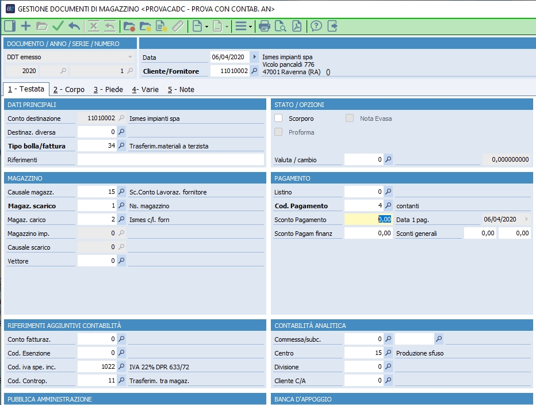The height and width of the screenshot is (405, 536).
Task: Switch to the 3 - Piede tab
Action: coord(108,90)
